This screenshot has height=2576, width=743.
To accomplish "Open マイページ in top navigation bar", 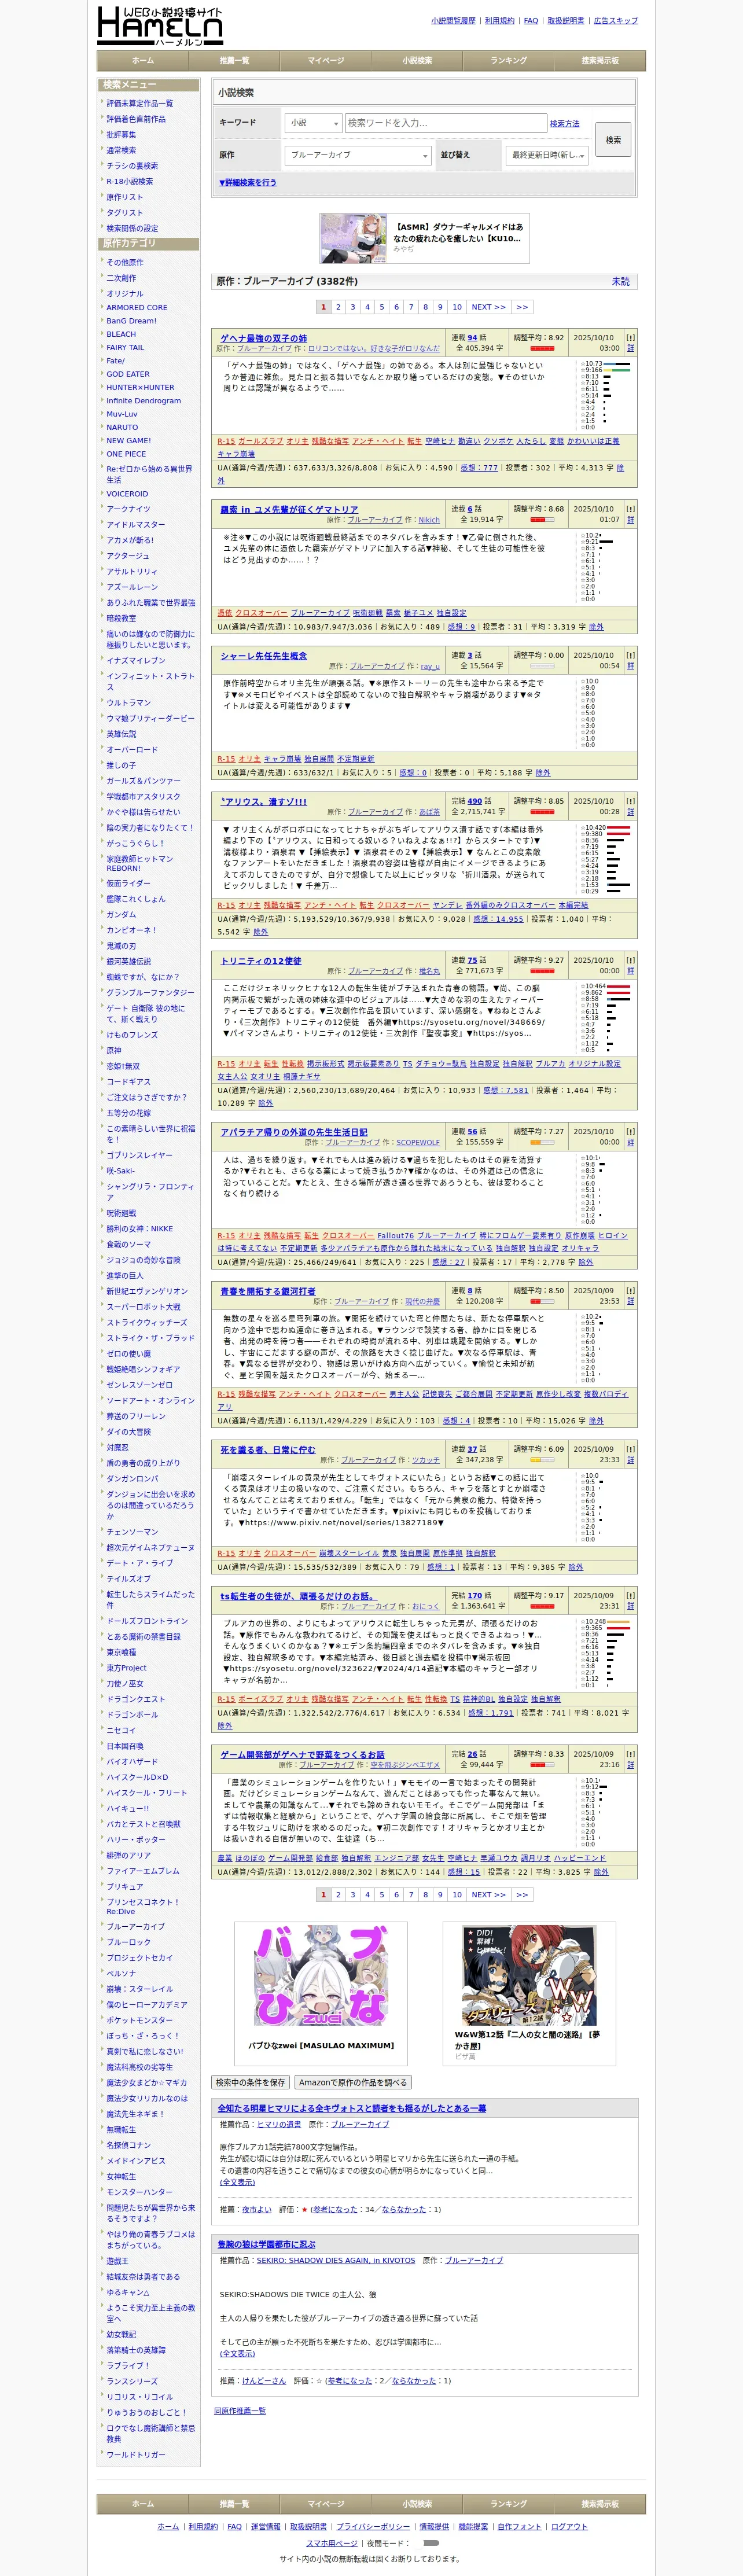I will coord(326,60).
